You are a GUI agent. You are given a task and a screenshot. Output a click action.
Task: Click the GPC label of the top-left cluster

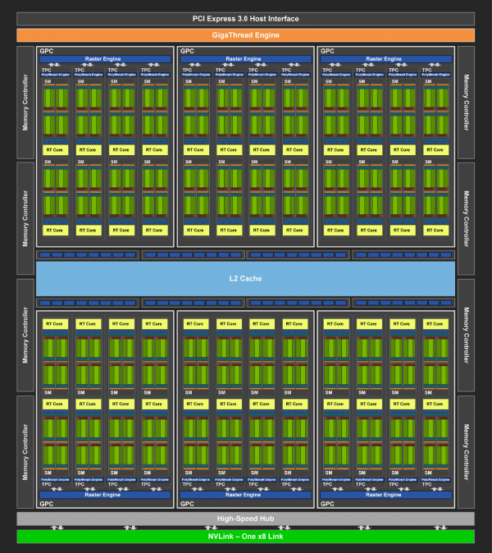(x=47, y=51)
